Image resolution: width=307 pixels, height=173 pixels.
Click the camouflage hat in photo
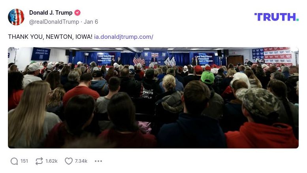[x=258, y=103]
